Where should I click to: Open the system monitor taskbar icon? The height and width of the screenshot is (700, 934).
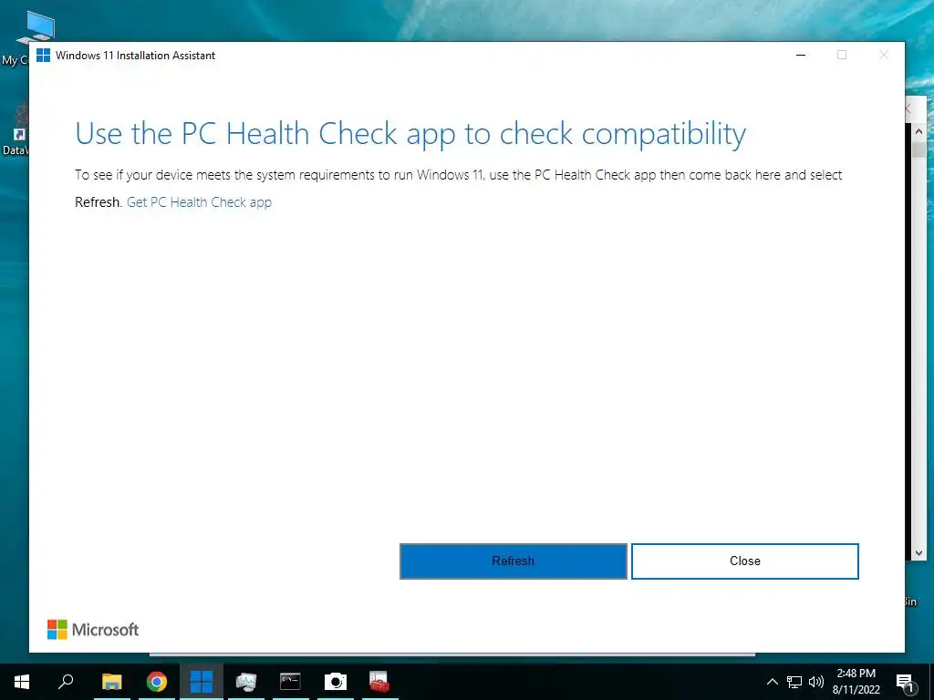(x=246, y=682)
